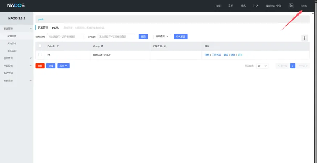Click sort icon beside 归属应用 column
Image resolution: width=317 pixels, height=163 pixels.
(x=165, y=46)
